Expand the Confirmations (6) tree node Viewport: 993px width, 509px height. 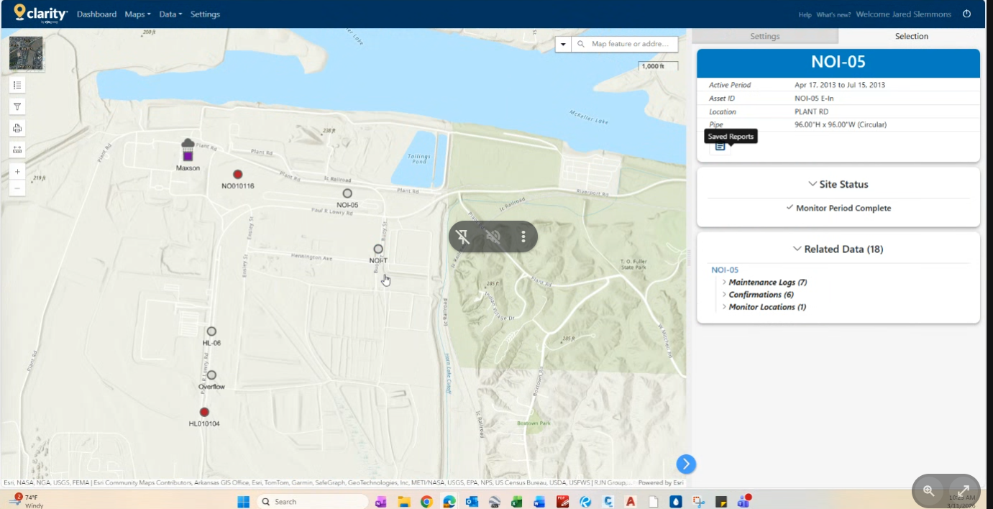tap(724, 295)
